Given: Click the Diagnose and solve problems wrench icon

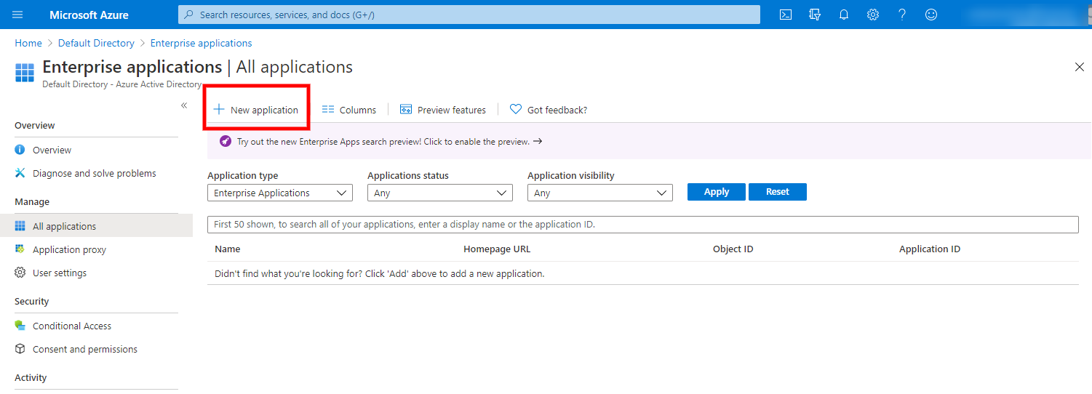Looking at the screenshot, I should 20,173.
